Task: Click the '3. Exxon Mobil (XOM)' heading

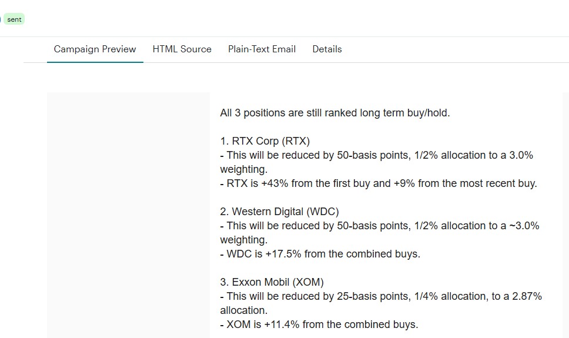Action: [272, 282]
